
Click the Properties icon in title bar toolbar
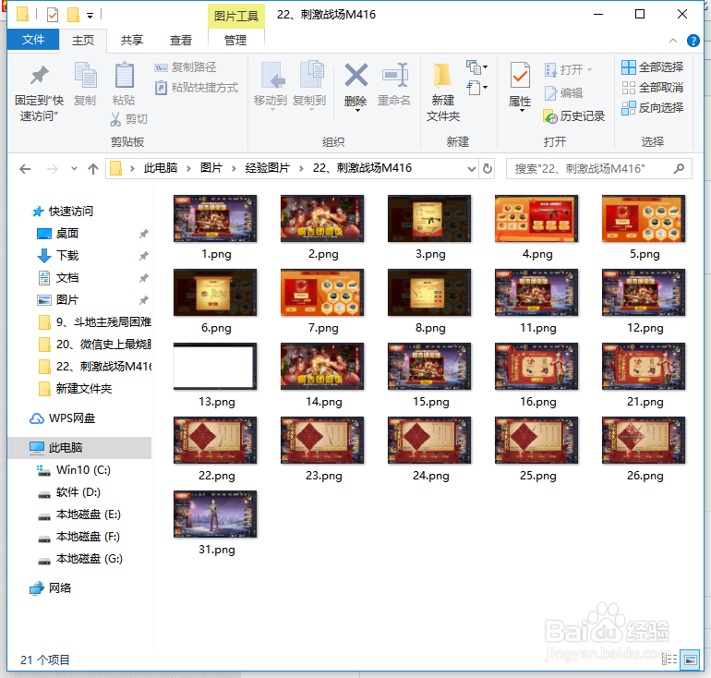(53, 15)
